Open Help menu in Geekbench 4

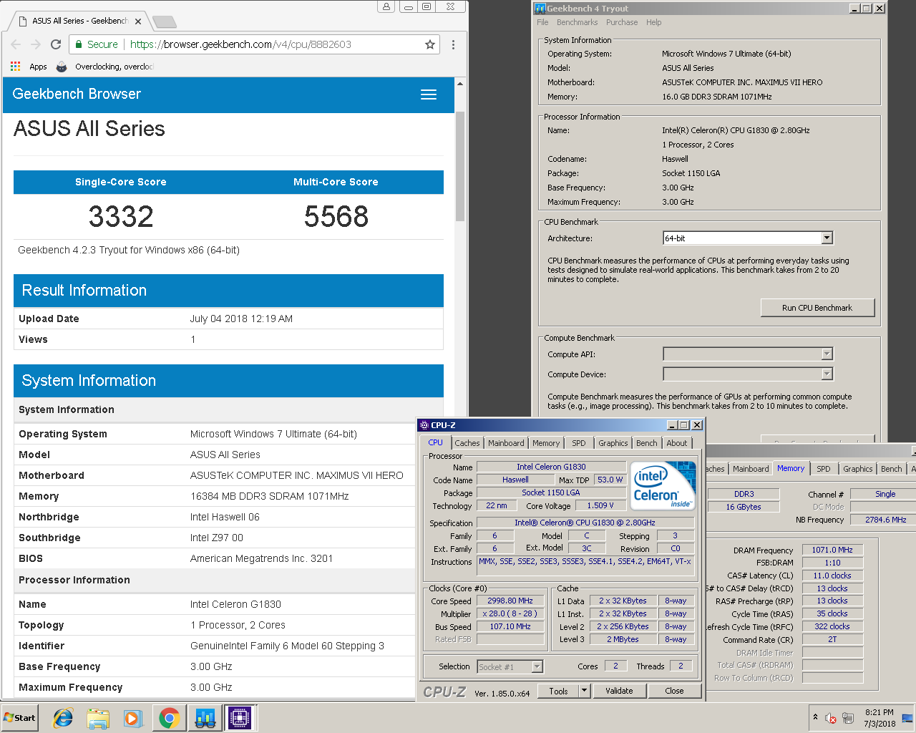pos(654,22)
